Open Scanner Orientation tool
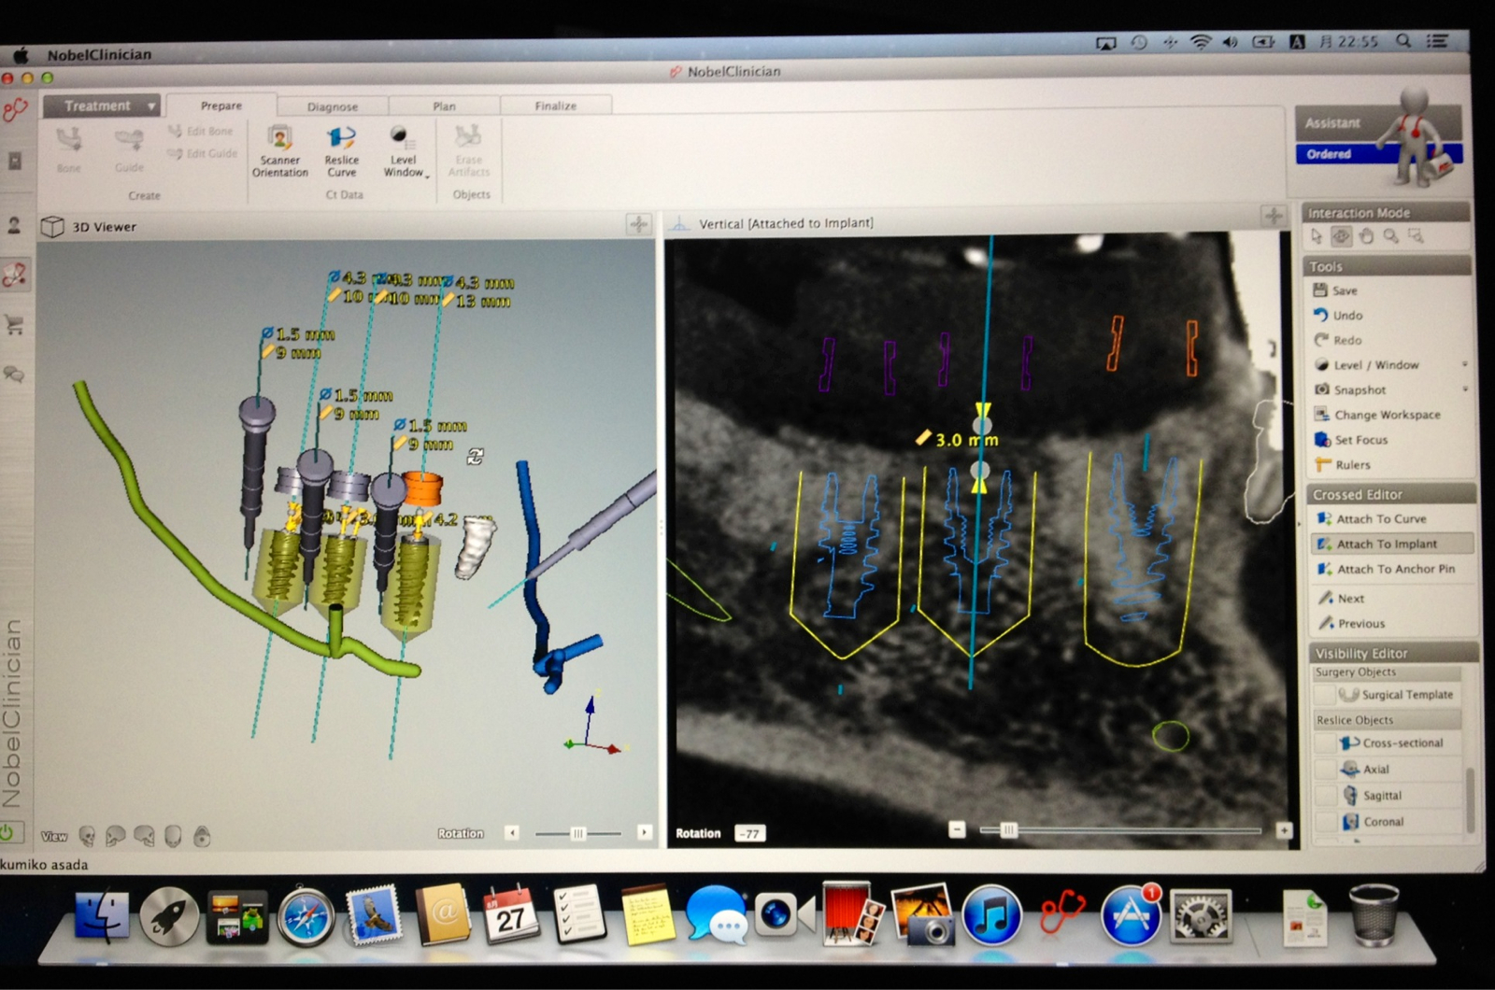This screenshot has height=990, width=1495. point(279,151)
